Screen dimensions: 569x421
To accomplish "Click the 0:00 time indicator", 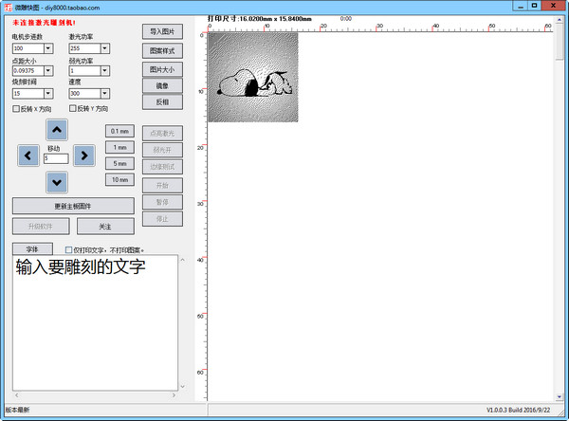I will point(346,19).
